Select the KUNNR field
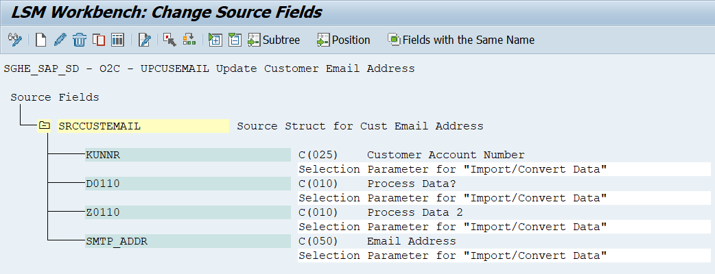 coord(188,155)
